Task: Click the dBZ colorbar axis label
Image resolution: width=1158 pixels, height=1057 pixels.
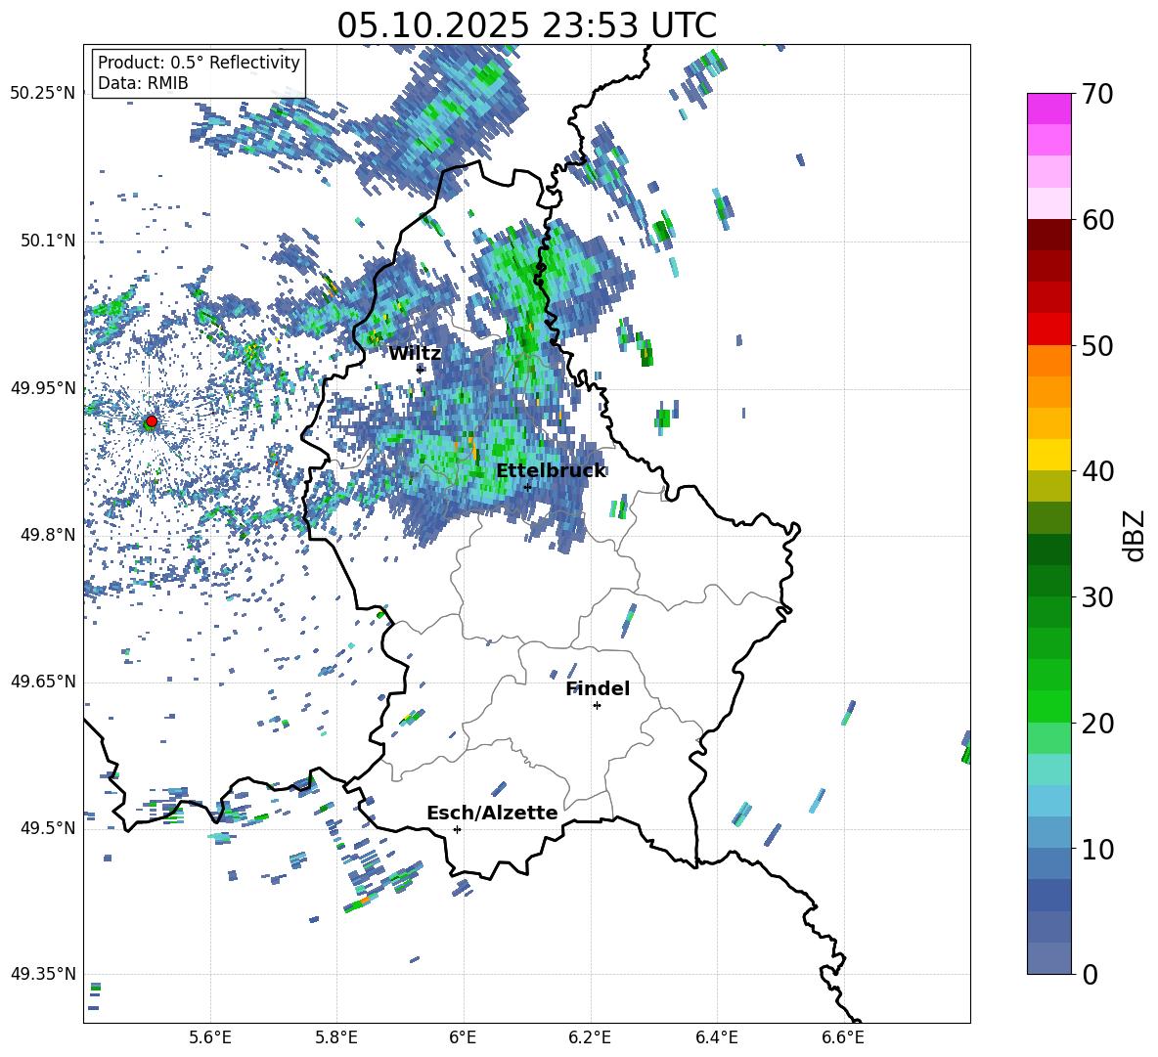Action: [x=1136, y=535]
